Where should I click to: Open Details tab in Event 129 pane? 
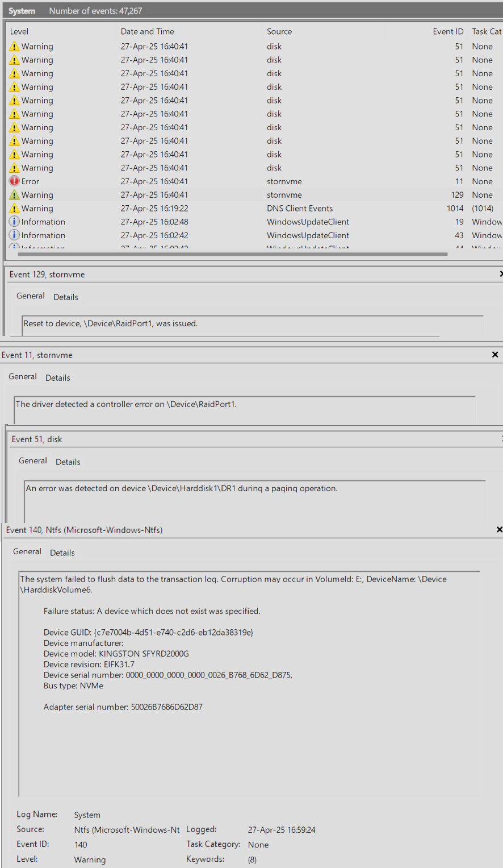coord(66,297)
